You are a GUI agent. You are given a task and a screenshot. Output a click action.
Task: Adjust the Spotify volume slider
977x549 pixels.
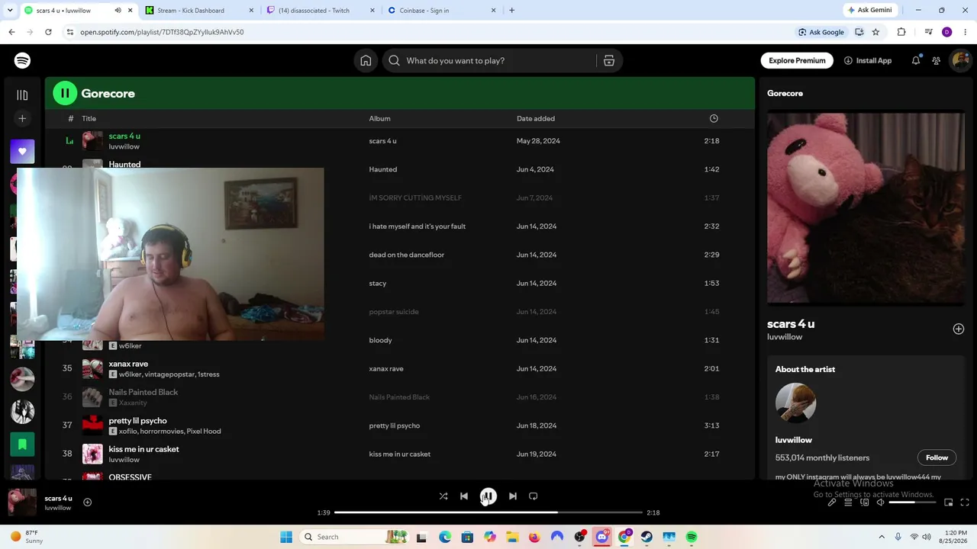(x=912, y=502)
